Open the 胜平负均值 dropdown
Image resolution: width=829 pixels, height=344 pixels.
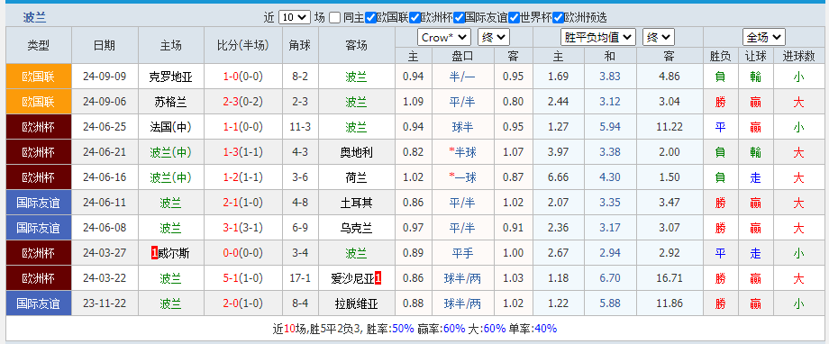pyautogui.click(x=597, y=38)
